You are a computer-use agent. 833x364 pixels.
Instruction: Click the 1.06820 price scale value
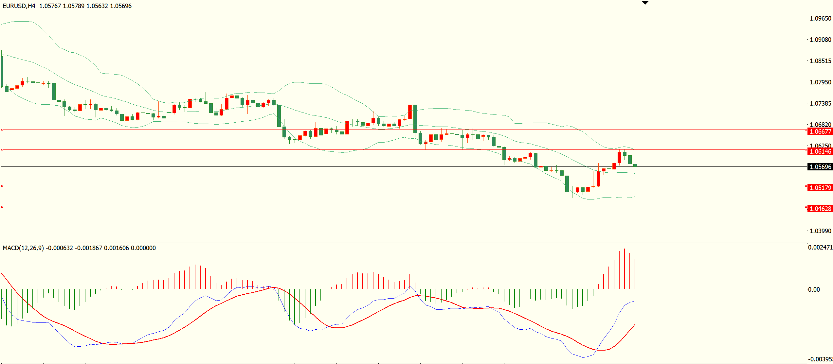[820, 125]
